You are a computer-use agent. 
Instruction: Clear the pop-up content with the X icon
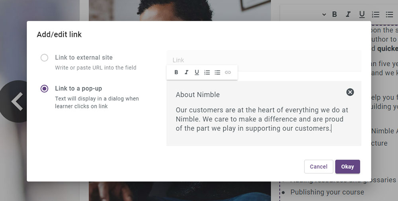pos(350,92)
